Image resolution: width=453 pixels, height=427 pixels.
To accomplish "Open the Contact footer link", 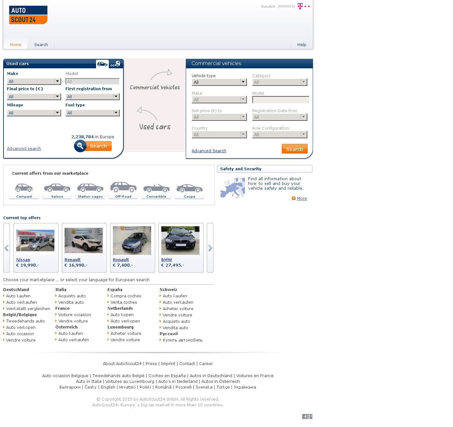I will tap(187, 364).
